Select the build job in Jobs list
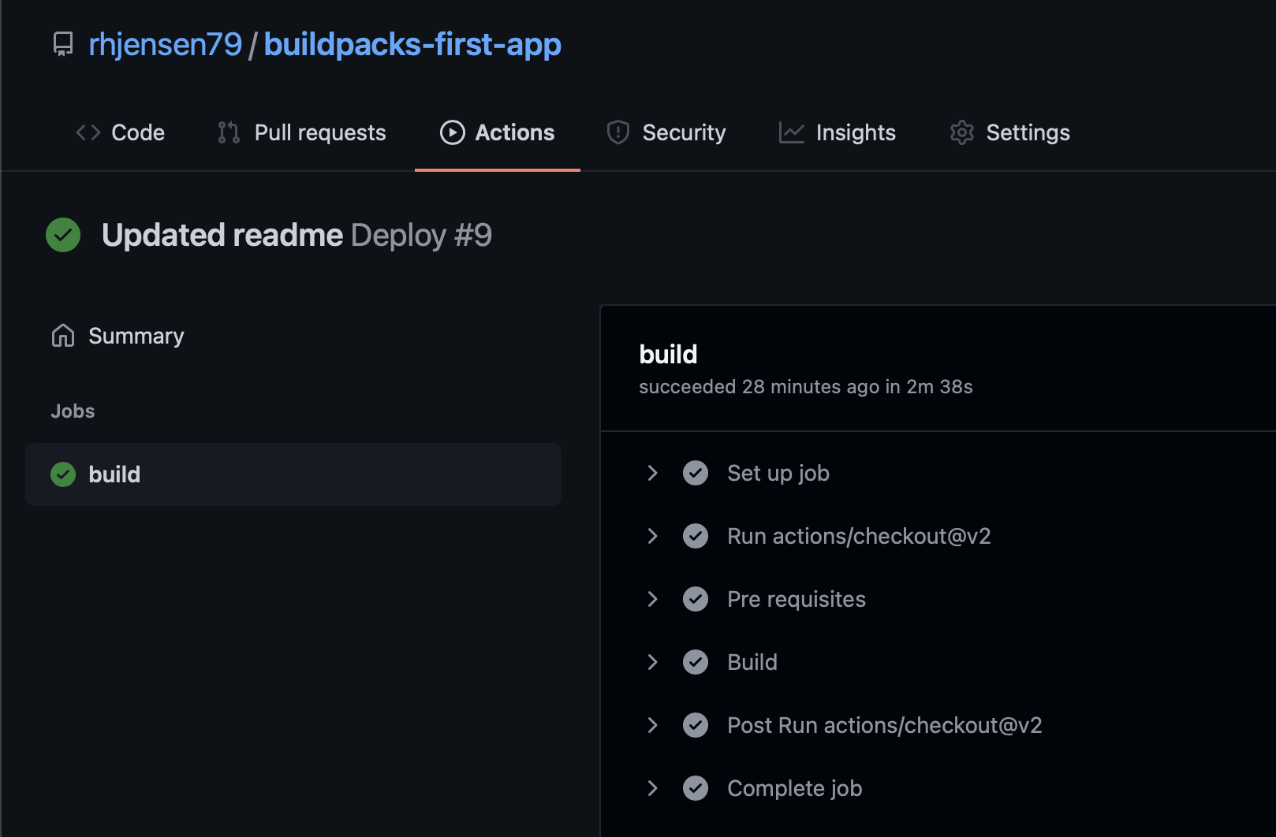 (x=293, y=474)
